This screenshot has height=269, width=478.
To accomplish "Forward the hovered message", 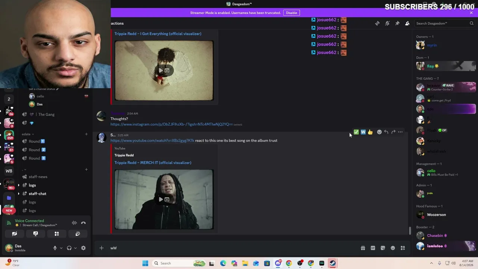I will (x=393, y=132).
